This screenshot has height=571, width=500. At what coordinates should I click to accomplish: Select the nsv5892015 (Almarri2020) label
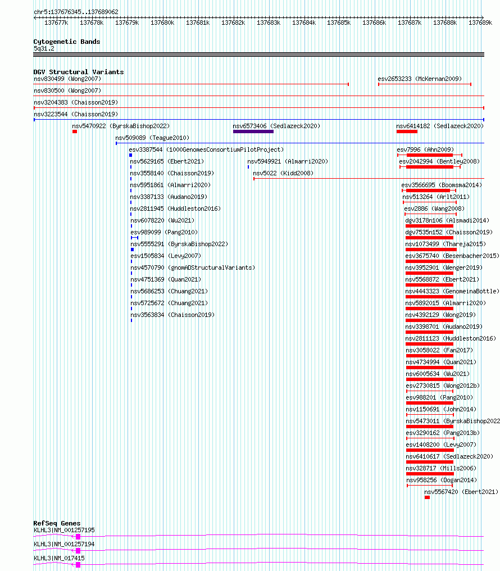point(446,303)
